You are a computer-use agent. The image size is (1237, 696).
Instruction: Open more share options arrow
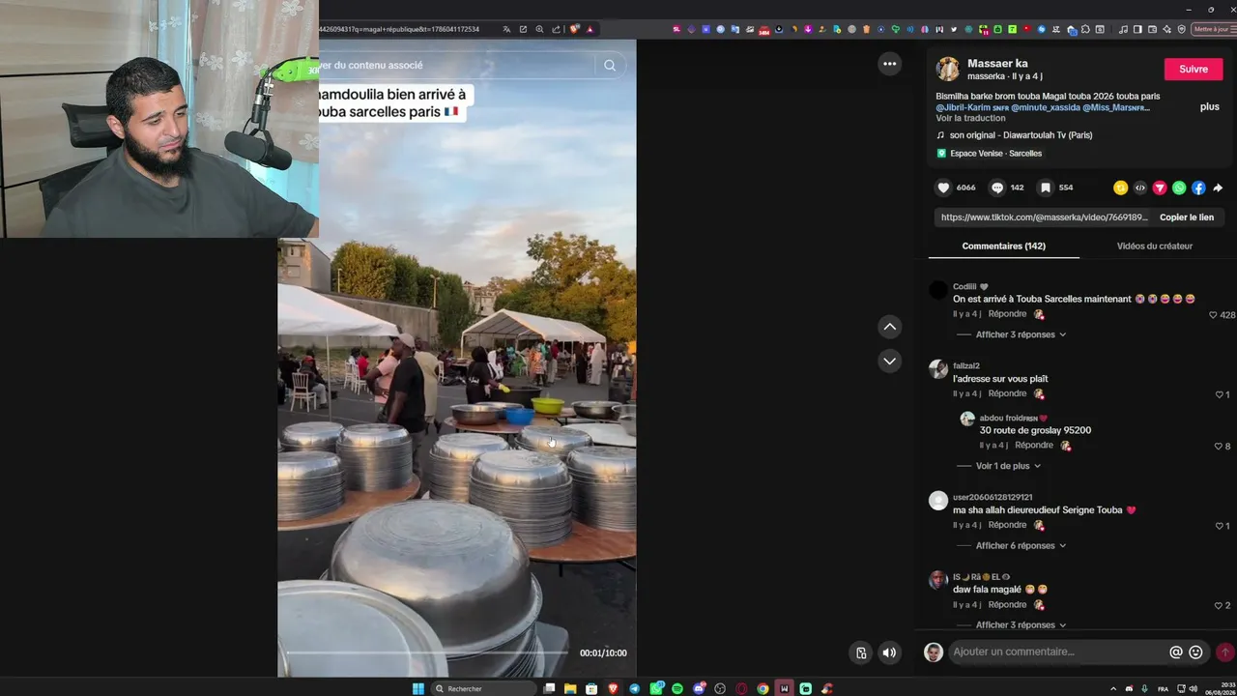click(x=1218, y=188)
